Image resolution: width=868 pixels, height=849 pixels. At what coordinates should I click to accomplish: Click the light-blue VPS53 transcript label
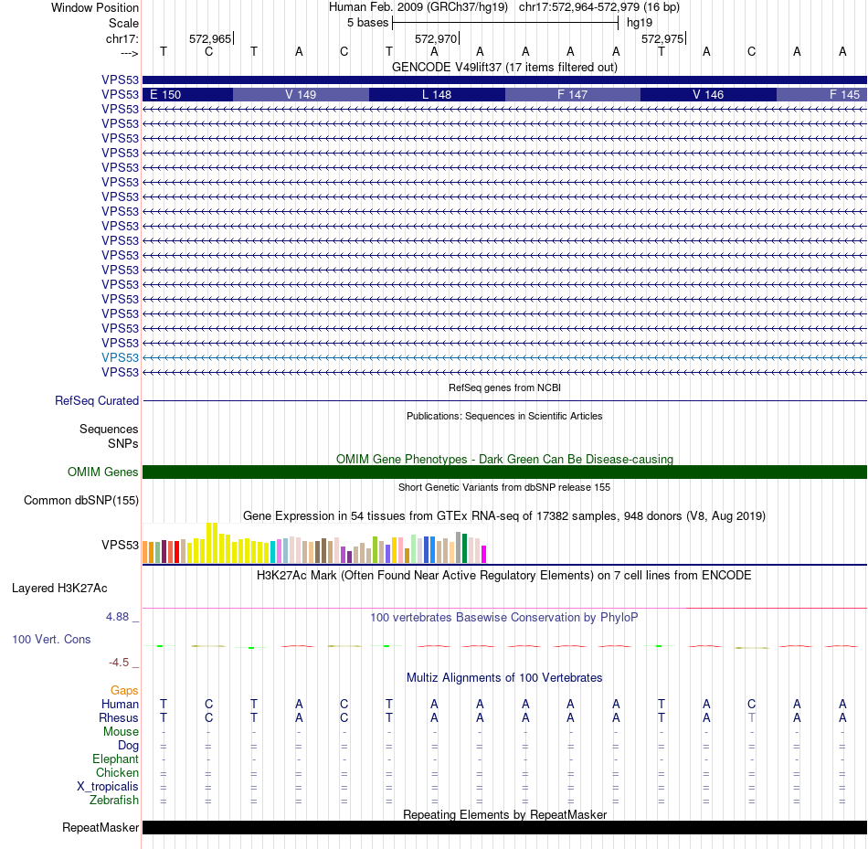pyautogui.click(x=120, y=357)
